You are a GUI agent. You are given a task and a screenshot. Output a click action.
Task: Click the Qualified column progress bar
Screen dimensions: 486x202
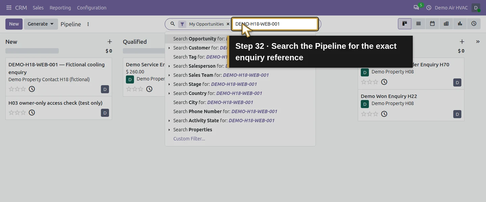tap(144, 51)
